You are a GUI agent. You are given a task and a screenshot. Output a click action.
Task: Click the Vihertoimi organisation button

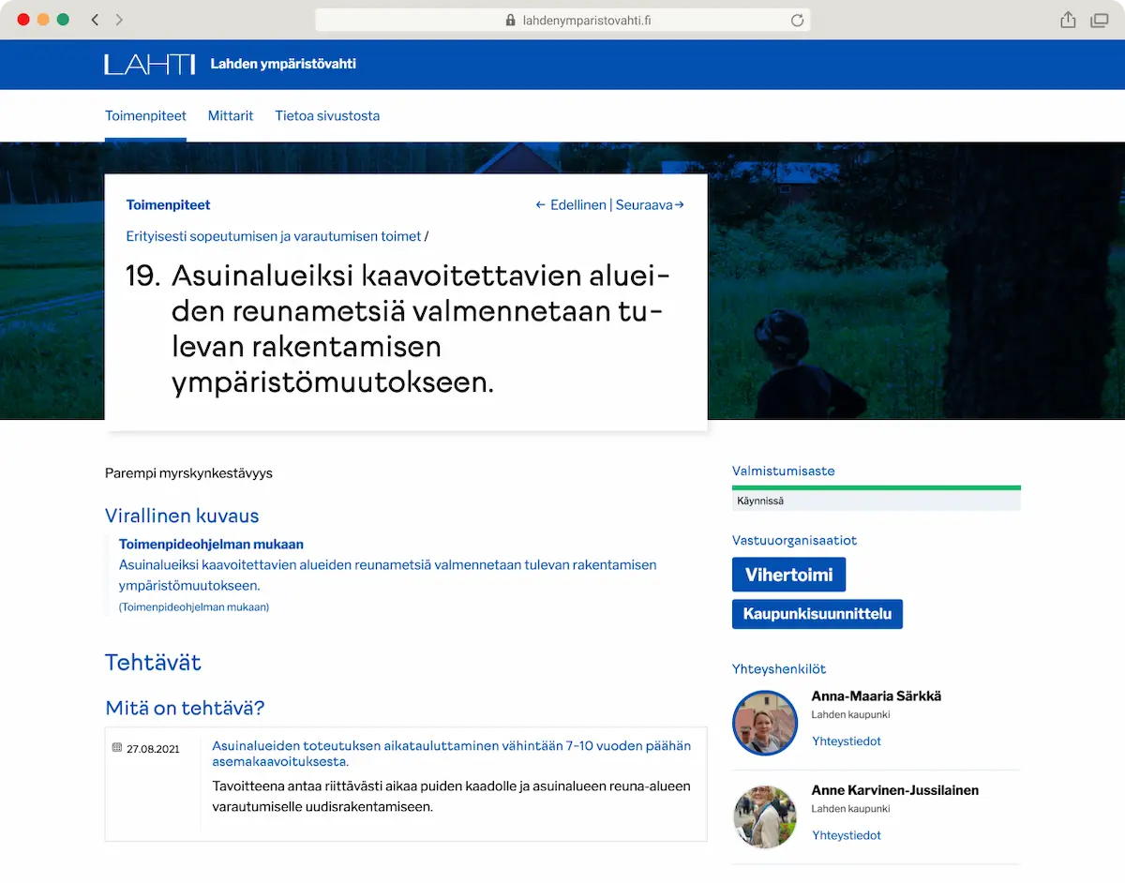[x=788, y=575]
